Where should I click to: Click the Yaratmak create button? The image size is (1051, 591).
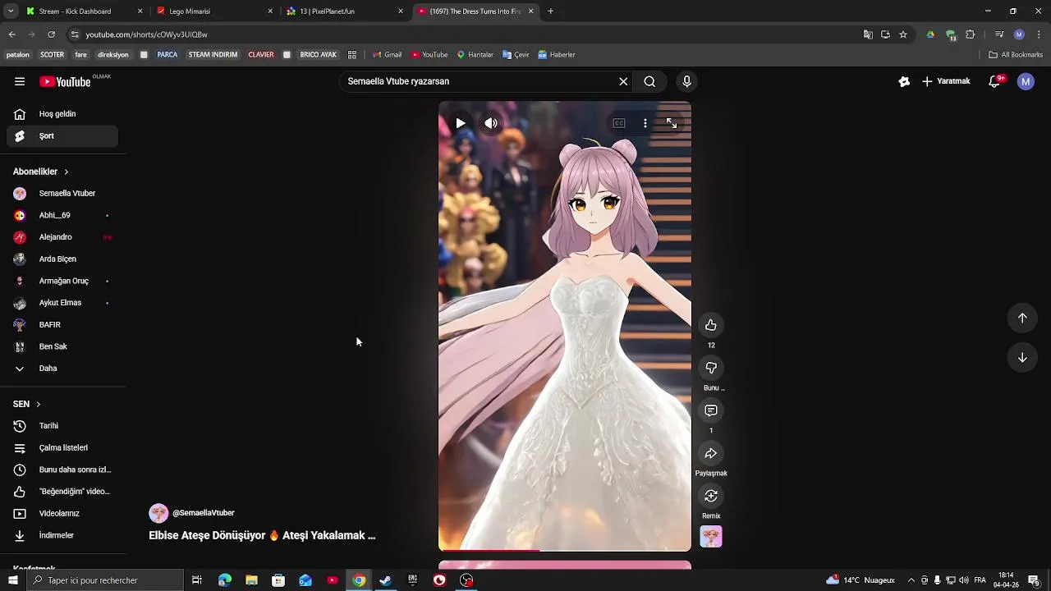(x=946, y=81)
